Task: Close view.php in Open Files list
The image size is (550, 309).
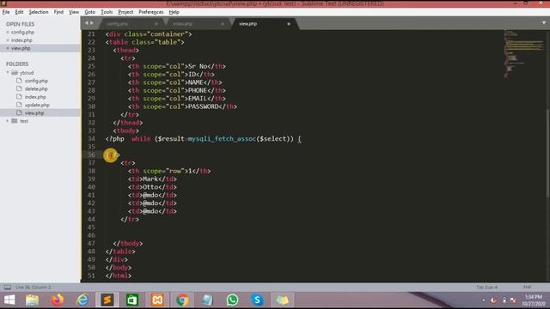Action: click(8, 48)
